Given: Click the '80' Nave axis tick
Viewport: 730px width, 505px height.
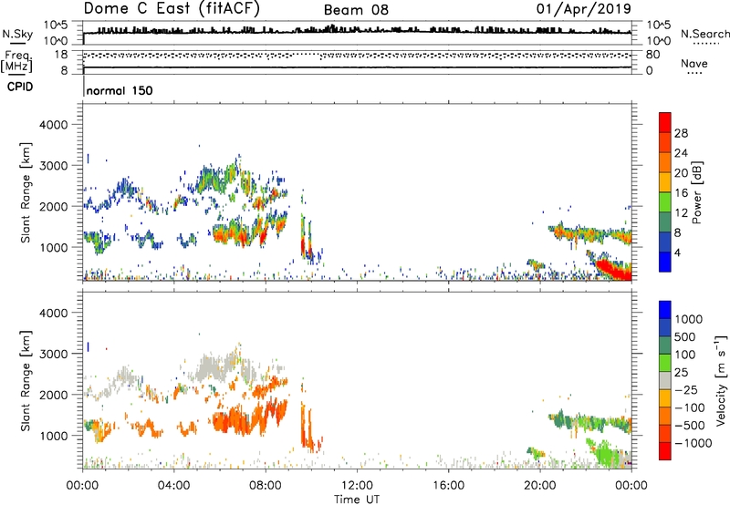Looking at the screenshot, I should click(652, 55).
